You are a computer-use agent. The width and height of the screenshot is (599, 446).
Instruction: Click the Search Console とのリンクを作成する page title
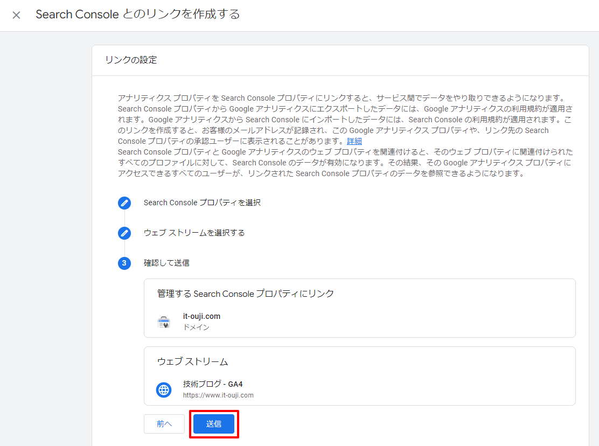coord(138,15)
